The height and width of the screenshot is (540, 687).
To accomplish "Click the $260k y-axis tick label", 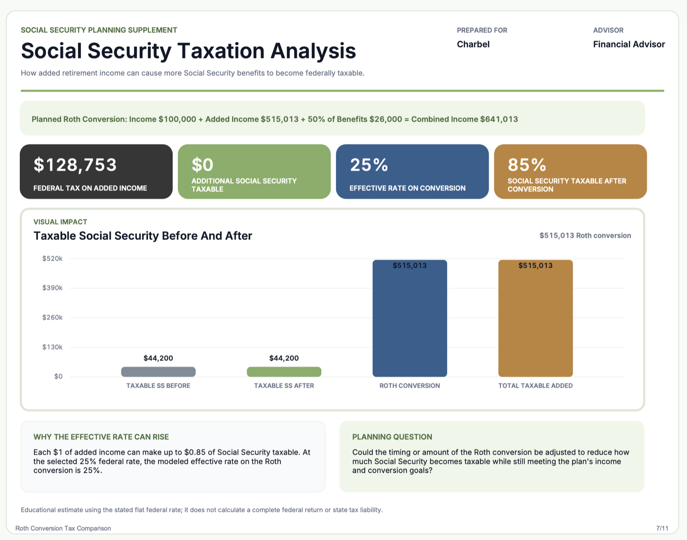I will coord(52,317).
